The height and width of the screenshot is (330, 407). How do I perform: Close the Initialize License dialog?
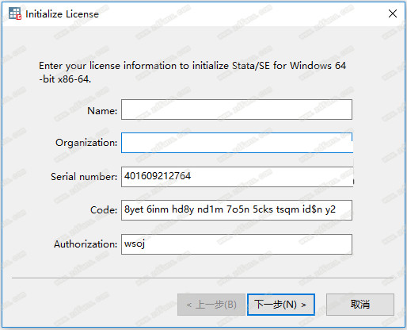pos(393,13)
